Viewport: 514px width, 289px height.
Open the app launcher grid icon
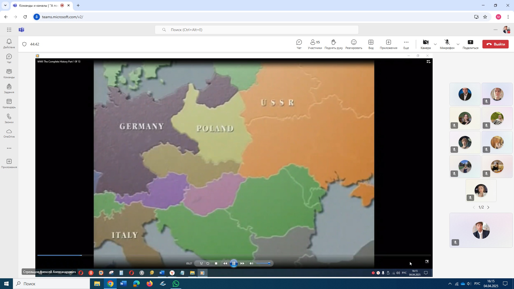(x=9, y=30)
